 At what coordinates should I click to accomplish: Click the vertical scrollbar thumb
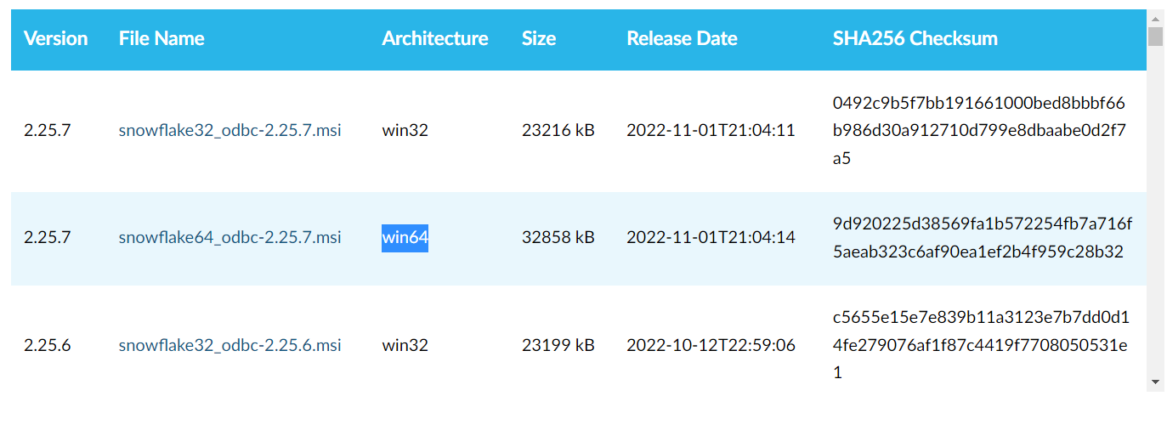(x=1155, y=36)
